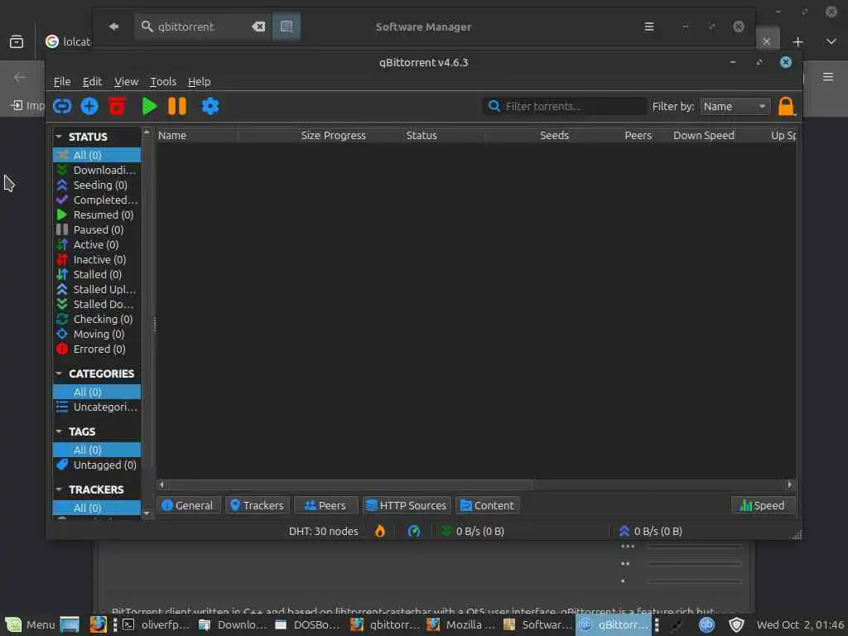Select the Paused (0) filter
Screen dimensions: 848x636
(x=97, y=230)
